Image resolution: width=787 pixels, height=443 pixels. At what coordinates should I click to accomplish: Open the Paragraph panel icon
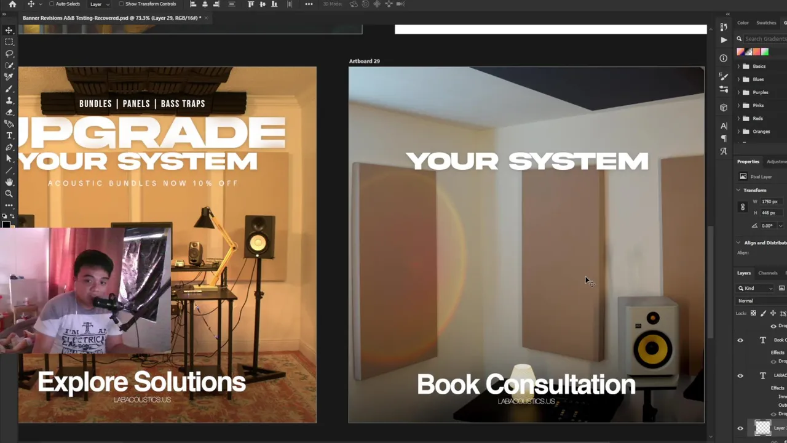[724, 138]
